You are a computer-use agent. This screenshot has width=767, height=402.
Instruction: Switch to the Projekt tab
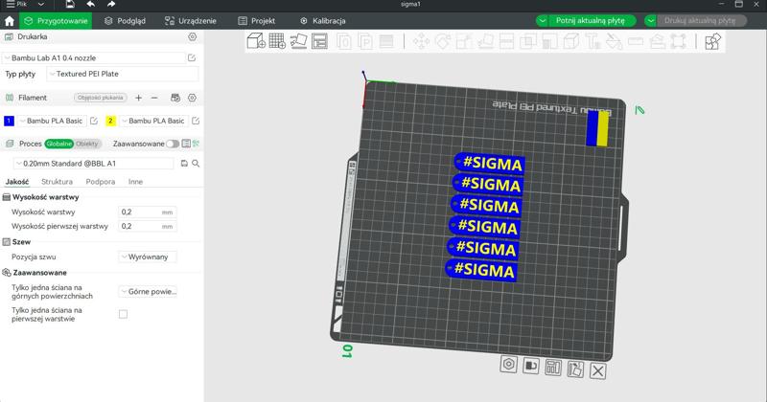pyautogui.click(x=256, y=21)
